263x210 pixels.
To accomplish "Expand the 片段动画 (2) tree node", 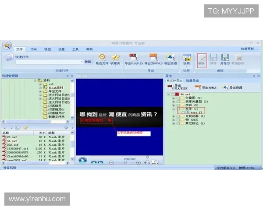I will 174,116.
